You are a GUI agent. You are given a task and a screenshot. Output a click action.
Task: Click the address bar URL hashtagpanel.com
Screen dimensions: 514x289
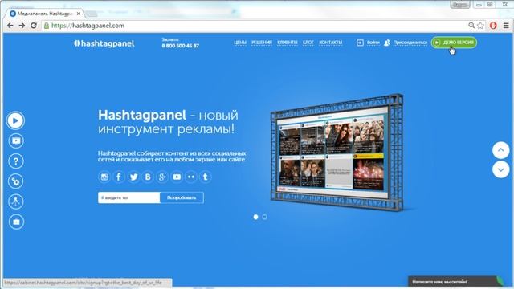(x=88, y=26)
